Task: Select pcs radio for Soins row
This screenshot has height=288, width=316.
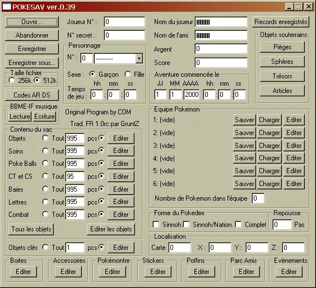Action: pos(101,151)
